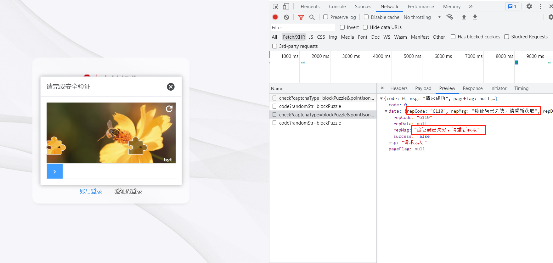The width and height of the screenshot is (553, 263).
Task: Open the Initiator tab of request
Action: click(499, 88)
